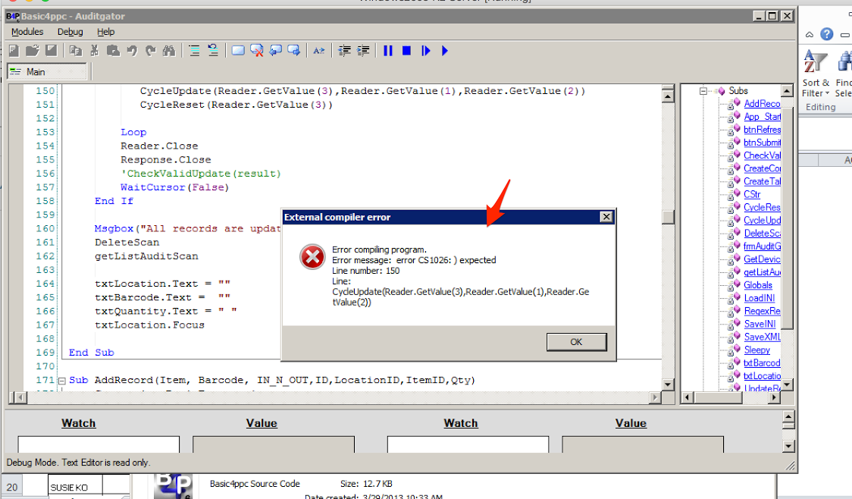Click the second Watch input field
This screenshot has width=852, height=499.
coord(468,444)
